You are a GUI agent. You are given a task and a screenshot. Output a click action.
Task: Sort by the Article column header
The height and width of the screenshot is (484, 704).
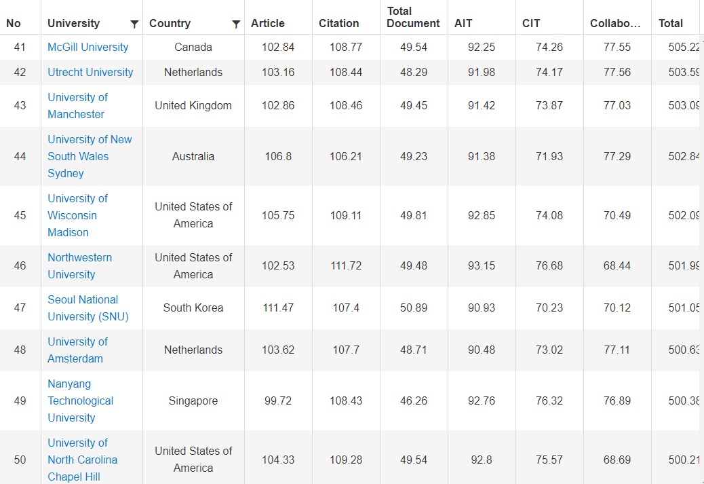click(x=268, y=23)
